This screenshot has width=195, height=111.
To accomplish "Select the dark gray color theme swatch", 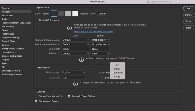I will coord(61,14).
